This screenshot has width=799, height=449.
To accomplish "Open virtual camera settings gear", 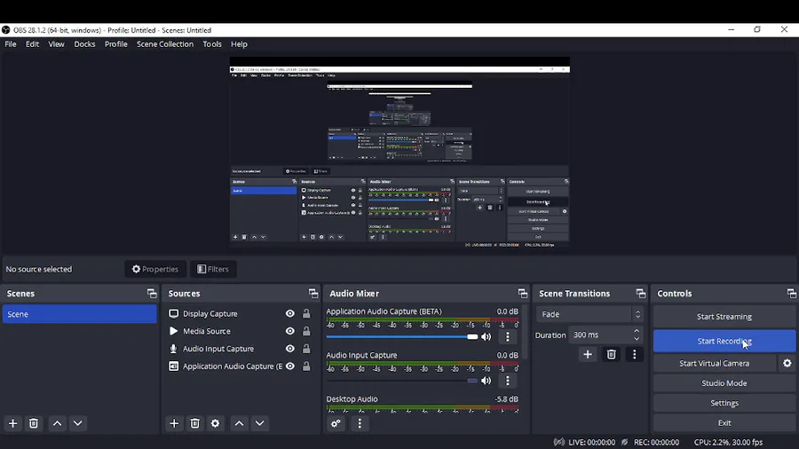I will click(787, 363).
